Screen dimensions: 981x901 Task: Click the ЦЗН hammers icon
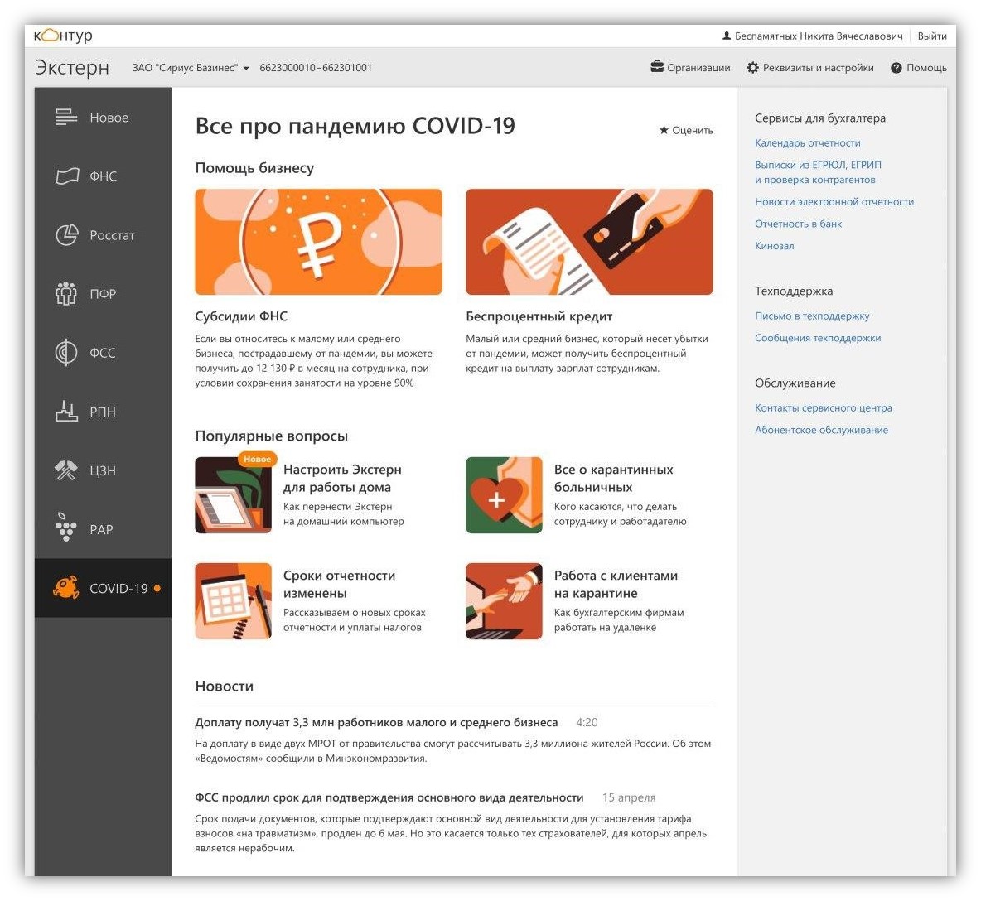(66, 470)
